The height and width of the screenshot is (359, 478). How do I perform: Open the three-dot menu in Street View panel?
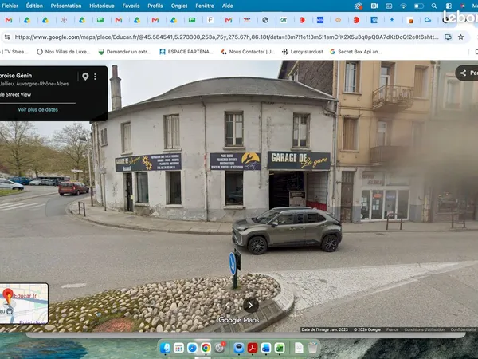[x=95, y=77]
